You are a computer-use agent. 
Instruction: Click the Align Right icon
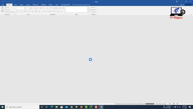tap(48, 12)
